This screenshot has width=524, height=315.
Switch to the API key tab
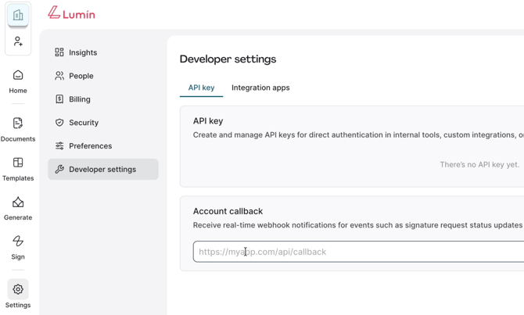(x=201, y=88)
